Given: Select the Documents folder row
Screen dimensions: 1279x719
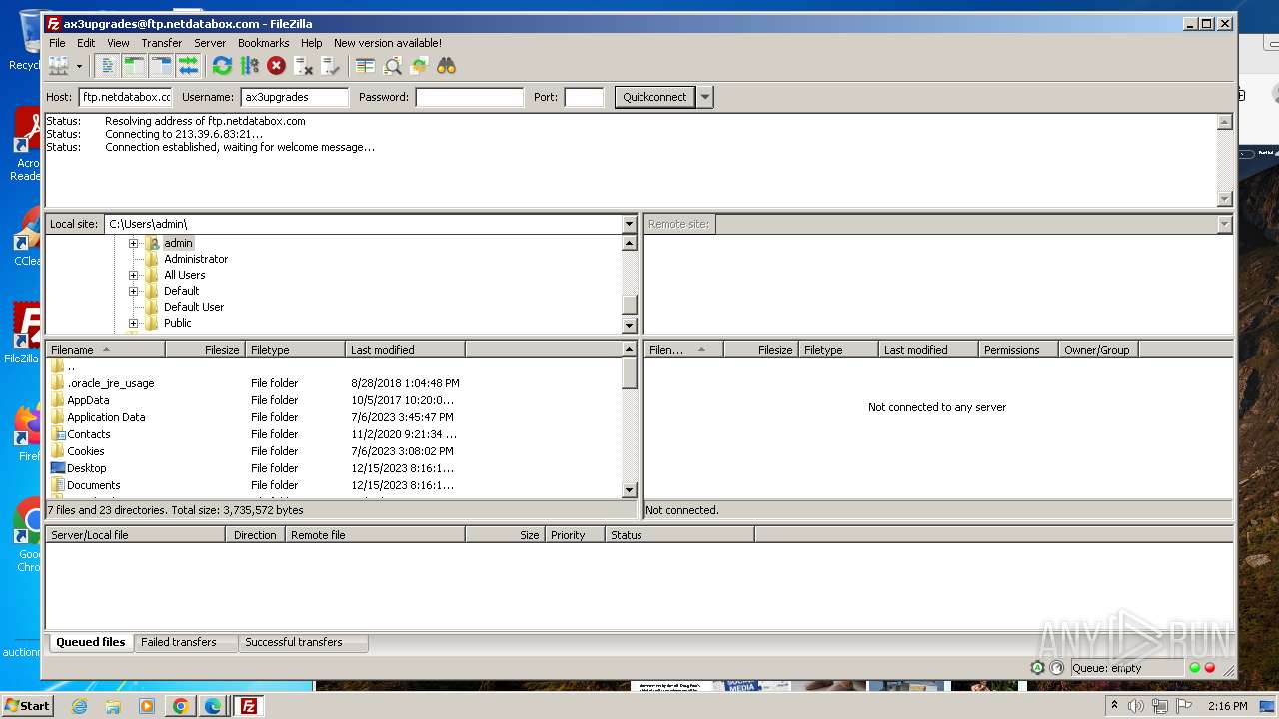Looking at the screenshot, I should tap(333, 485).
